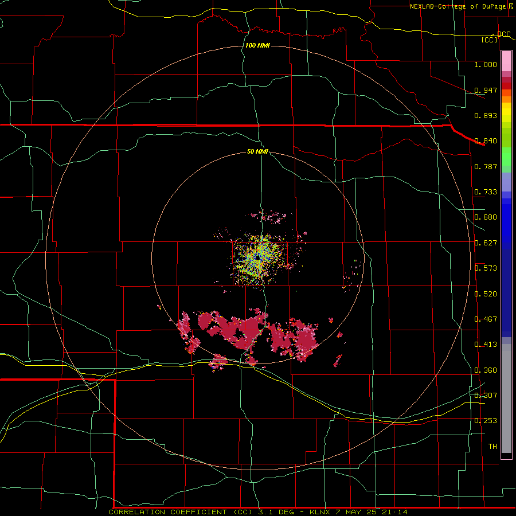Image resolution: width=516 pixels, height=516 pixels.
Task: Click the 0.360 legend value
Action: point(486,370)
